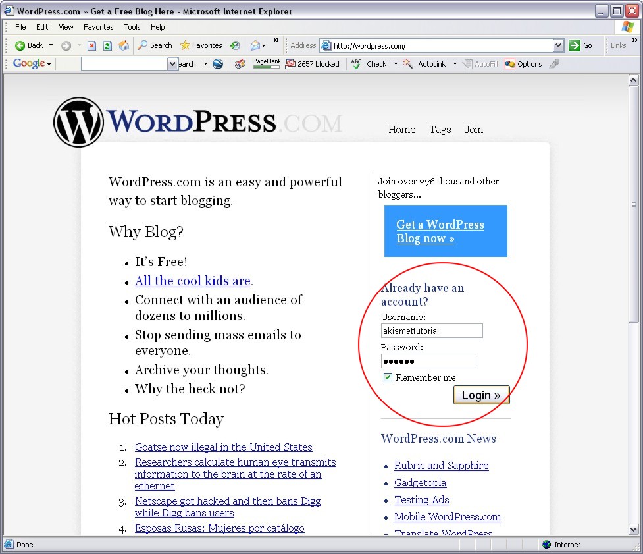This screenshot has width=643, height=554.
Task: Expand the Address bar dropdown
Action: pyautogui.click(x=558, y=45)
